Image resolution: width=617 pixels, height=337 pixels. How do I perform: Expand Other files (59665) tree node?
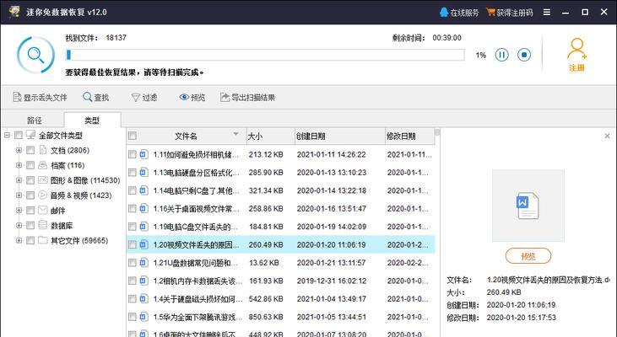tap(19, 240)
